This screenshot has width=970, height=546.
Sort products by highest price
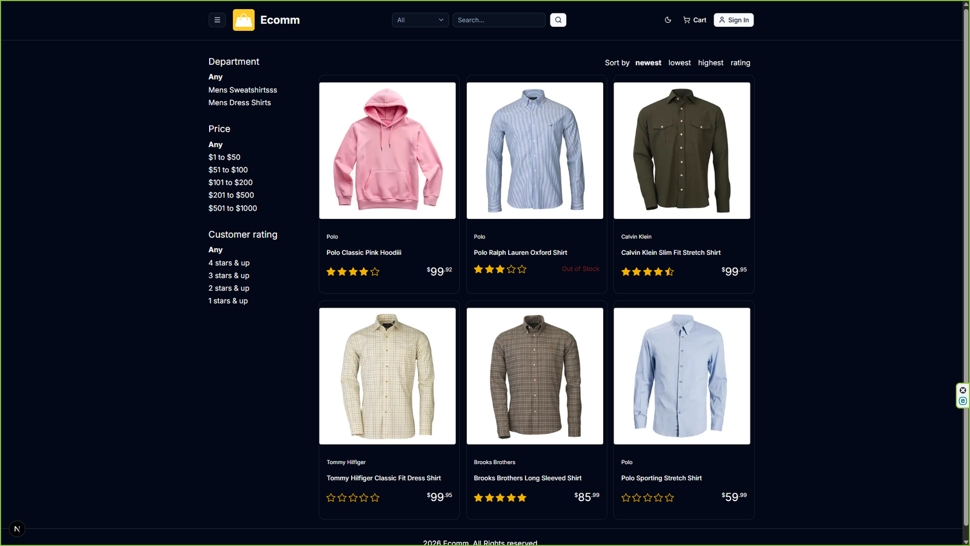click(711, 62)
